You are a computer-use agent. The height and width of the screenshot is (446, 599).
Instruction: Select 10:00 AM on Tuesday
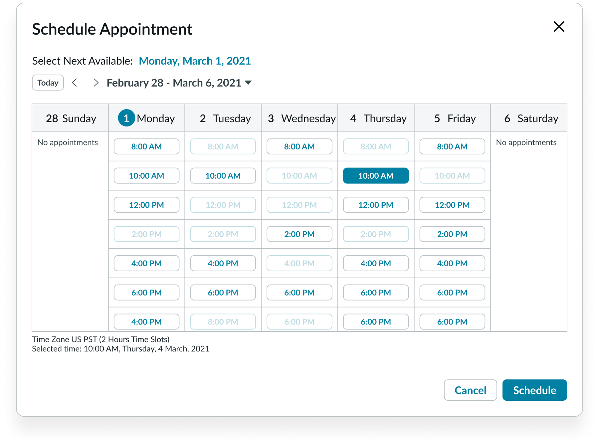(223, 176)
